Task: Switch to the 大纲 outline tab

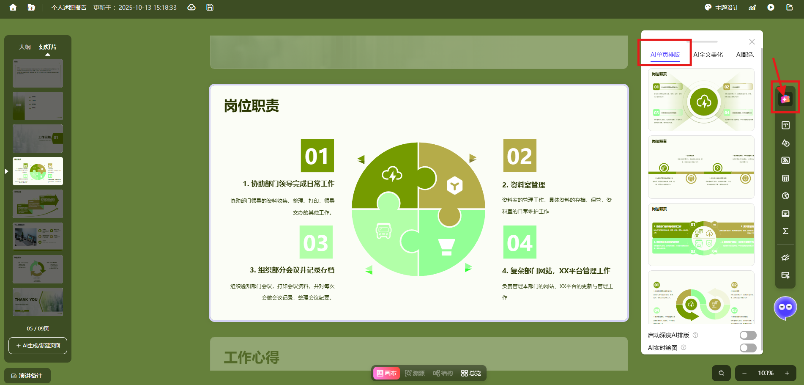Action: pyautogui.click(x=25, y=47)
